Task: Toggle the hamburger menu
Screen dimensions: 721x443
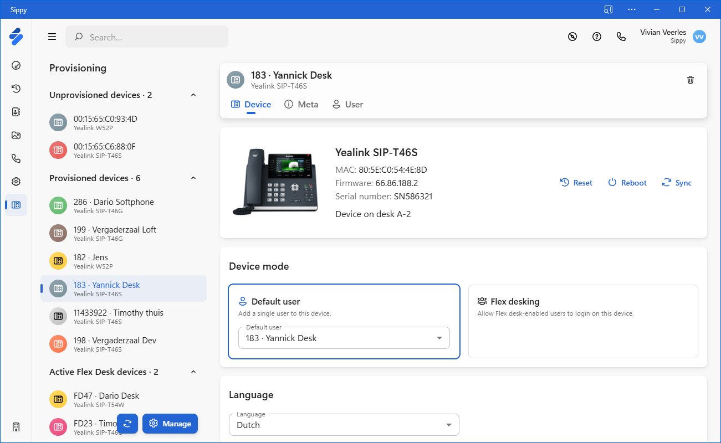Action: [52, 37]
